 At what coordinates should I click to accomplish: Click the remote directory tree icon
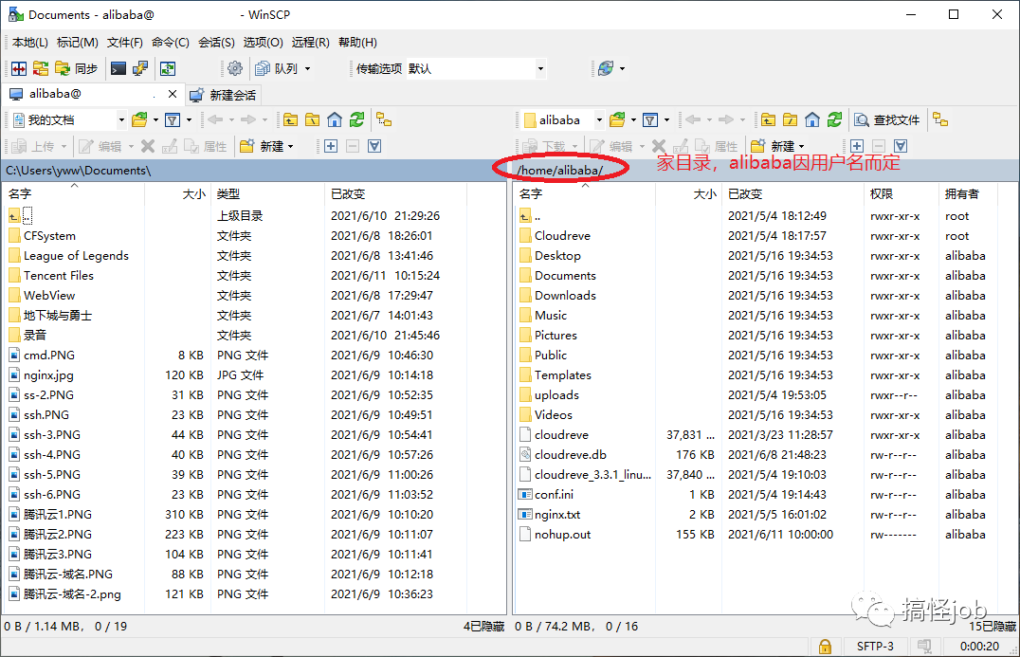point(940,119)
